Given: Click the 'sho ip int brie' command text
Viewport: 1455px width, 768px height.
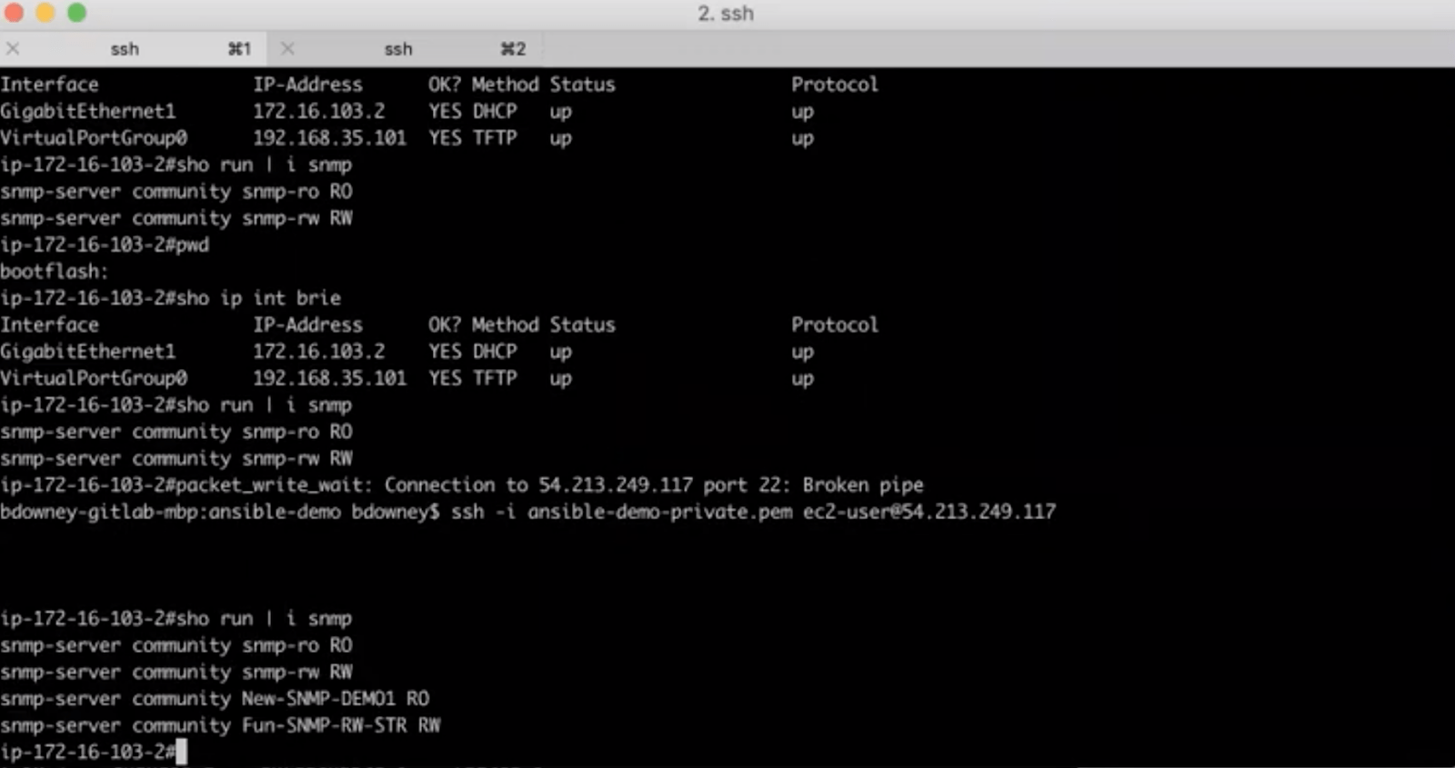Looking at the screenshot, I should (259, 298).
